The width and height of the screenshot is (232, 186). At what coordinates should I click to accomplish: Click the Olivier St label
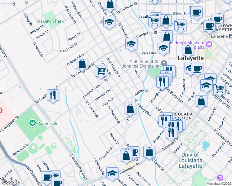pyautogui.click(x=180, y=14)
